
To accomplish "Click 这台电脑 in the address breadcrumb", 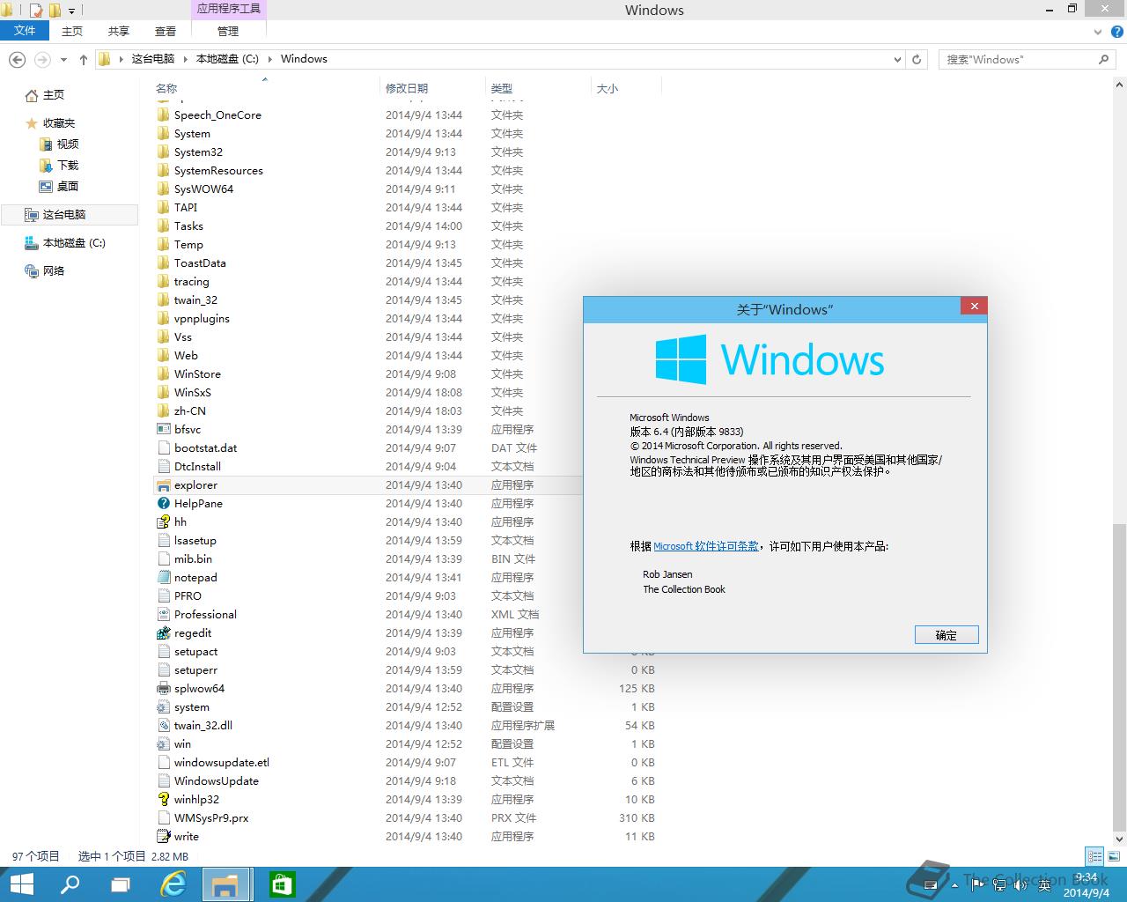I will 153,59.
